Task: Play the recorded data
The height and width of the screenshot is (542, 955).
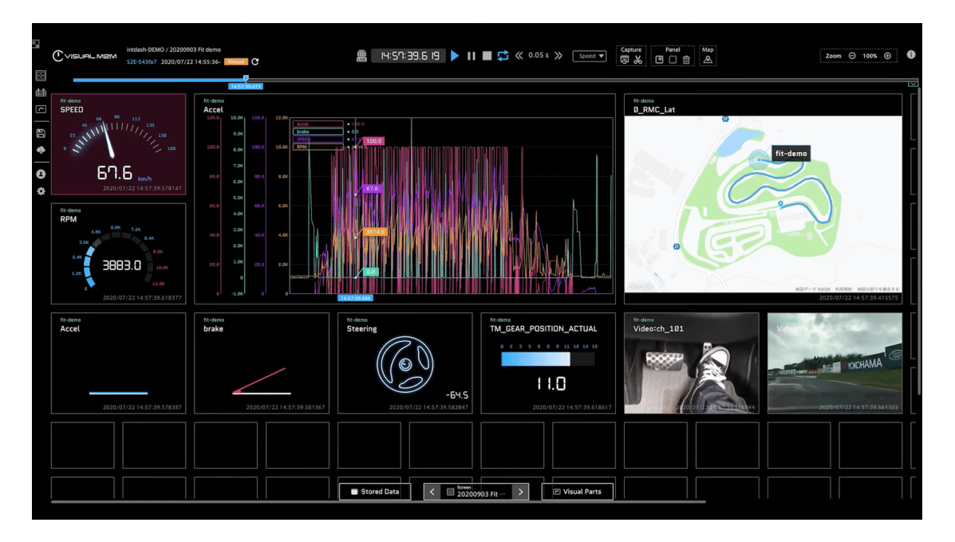Action: point(455,56)
